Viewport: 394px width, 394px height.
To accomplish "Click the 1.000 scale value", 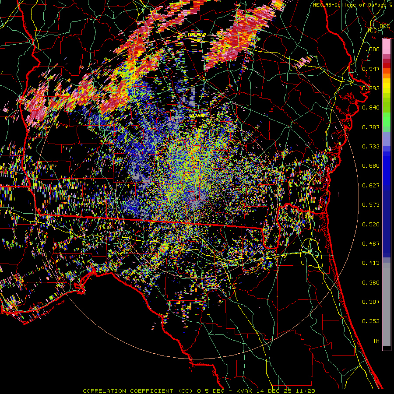I will 371,49.
